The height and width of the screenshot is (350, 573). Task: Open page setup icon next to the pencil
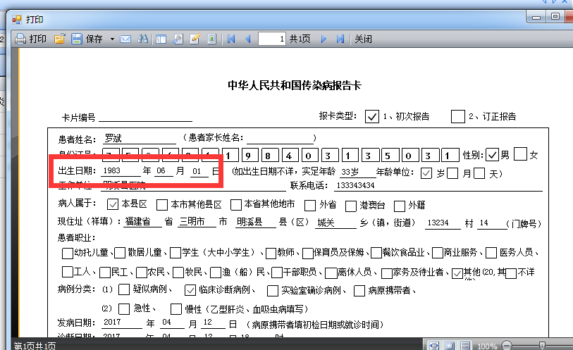point(212,39)
